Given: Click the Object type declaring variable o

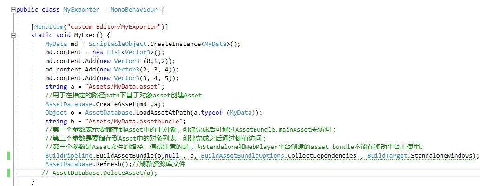Looking at the screenshot, I should (x=56, y=112).
